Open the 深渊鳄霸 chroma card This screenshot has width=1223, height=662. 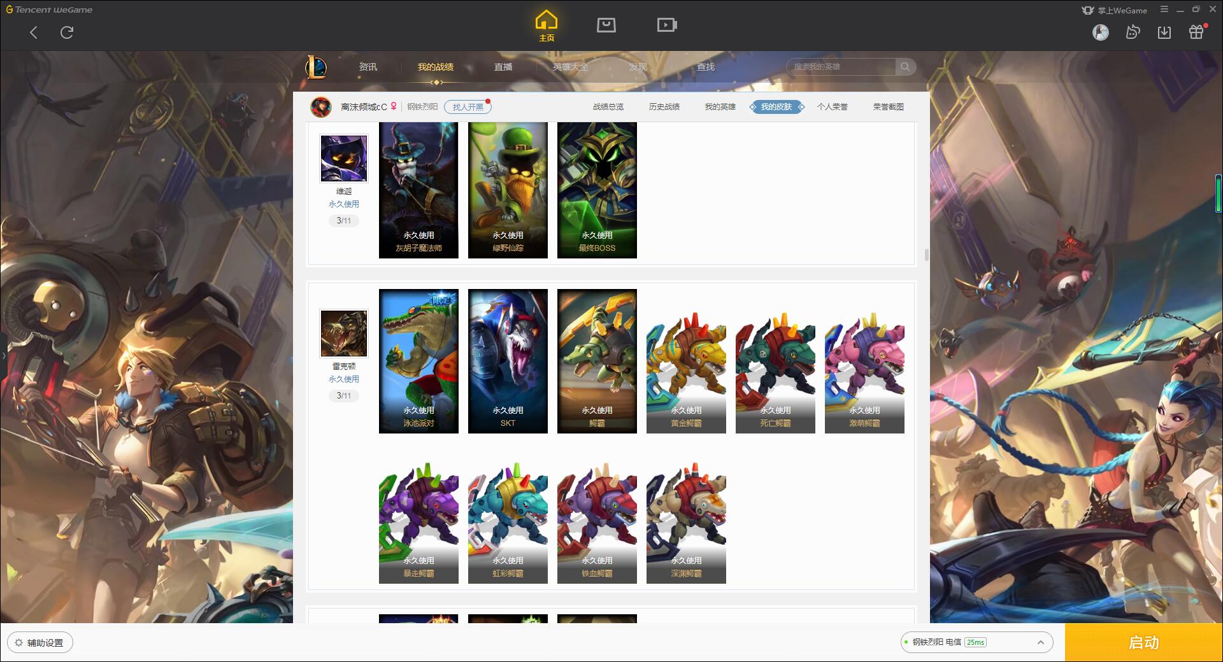click(686, 523)
